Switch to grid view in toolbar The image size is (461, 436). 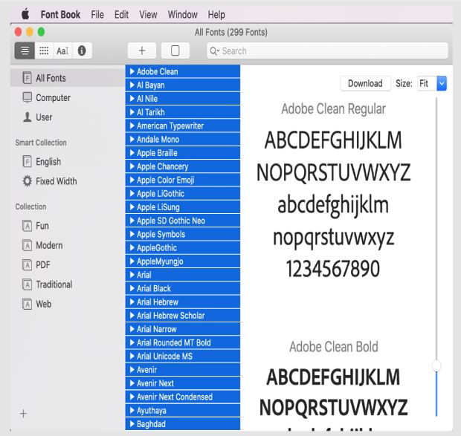tap(44, 51)
